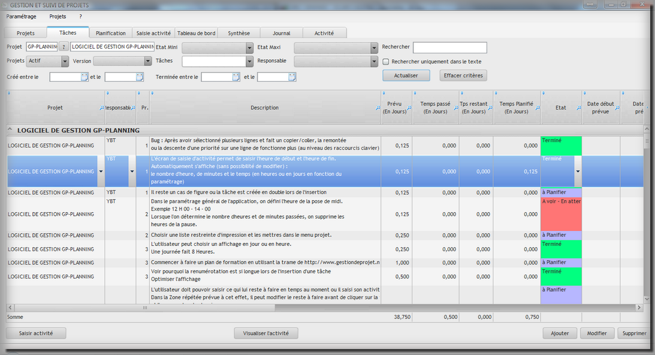The height and width of the screenshot is (355, 655).
Task: Click the search icon in Date début prévue header
Action: (617, 108)
